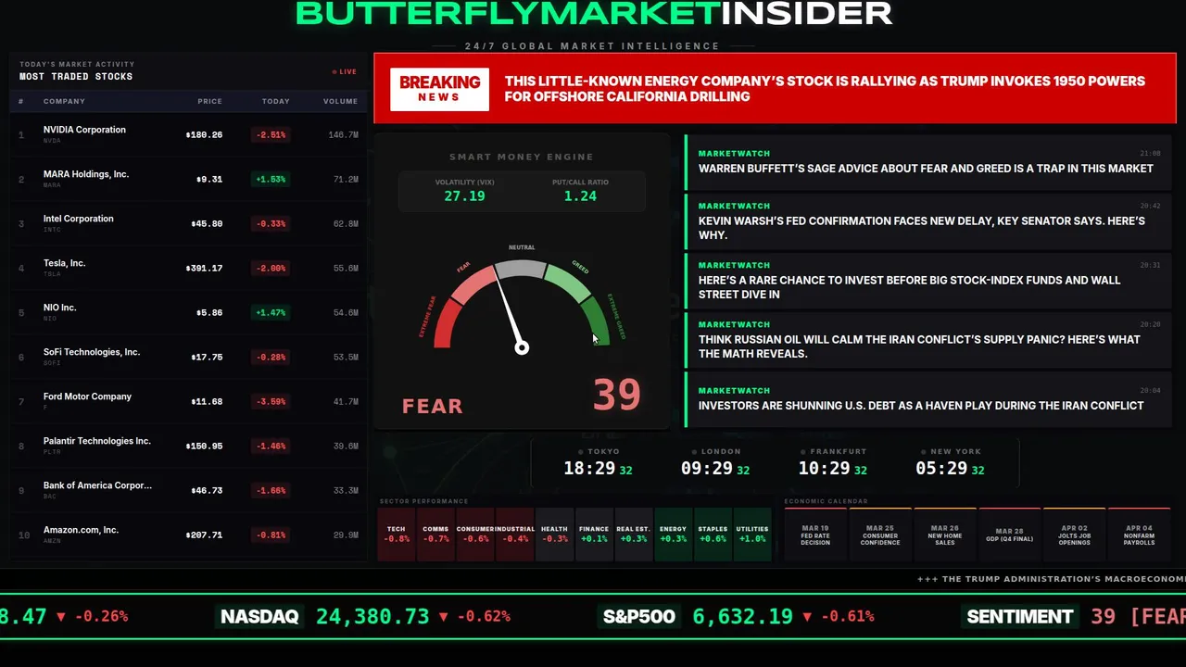Select the ENERGY sector tile
The width and height of the screenshot is (1186, 667).
(x=673, y=535)
